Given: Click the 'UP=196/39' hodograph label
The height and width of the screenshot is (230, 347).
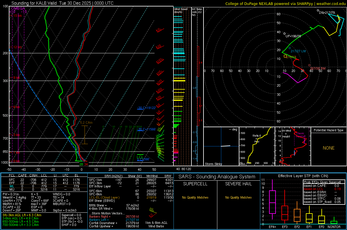Looking at the screenshot, I should pyautogui.click(x=293, y=36).
